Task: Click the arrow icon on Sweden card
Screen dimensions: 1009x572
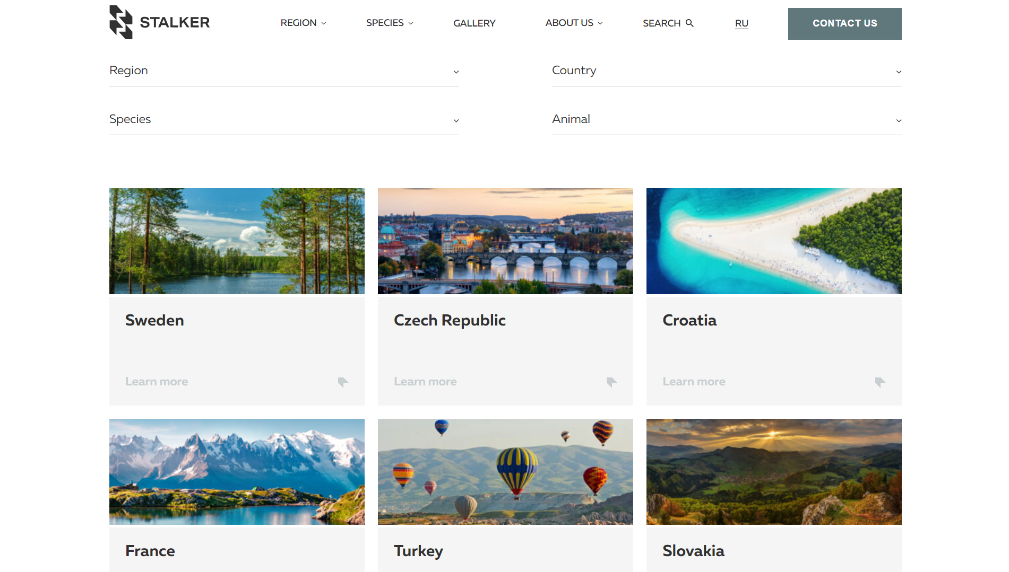Action: (x=343, y=382)
